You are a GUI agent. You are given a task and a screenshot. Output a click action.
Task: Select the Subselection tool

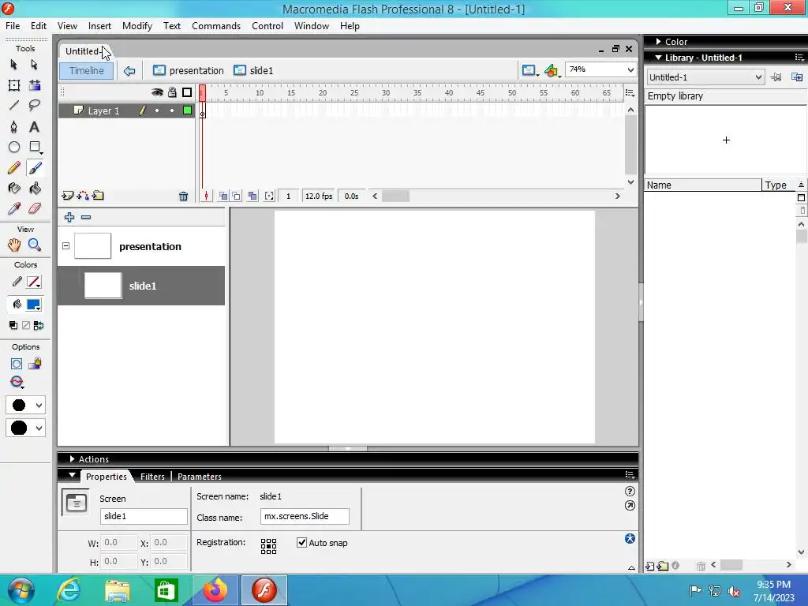tap(34, 65)
